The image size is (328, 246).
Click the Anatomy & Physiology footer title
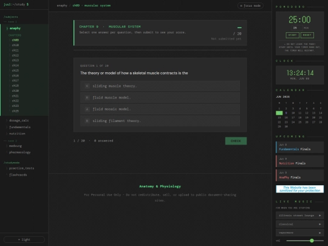[x=160, y=186]
